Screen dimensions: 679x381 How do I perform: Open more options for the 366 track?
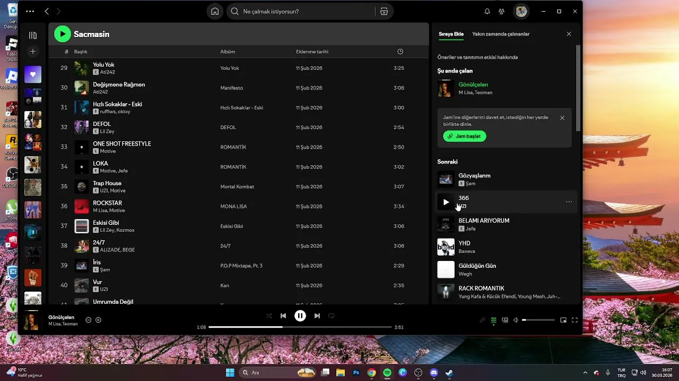tap(569, 202)
